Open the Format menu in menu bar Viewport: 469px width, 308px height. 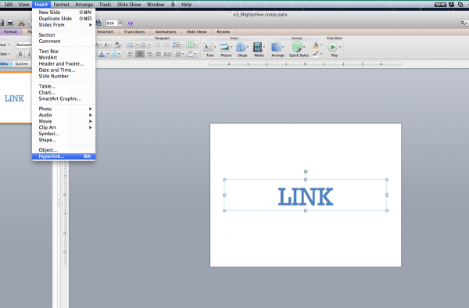(x=61, y=5)
